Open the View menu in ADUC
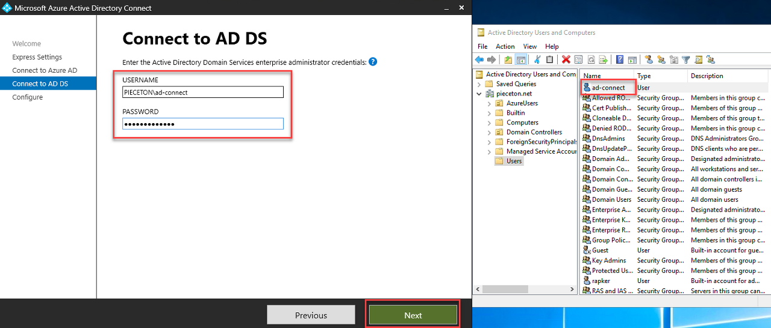The height and width of the screenshot is (328, 771). pyautogui.click(x=530, y=46)
